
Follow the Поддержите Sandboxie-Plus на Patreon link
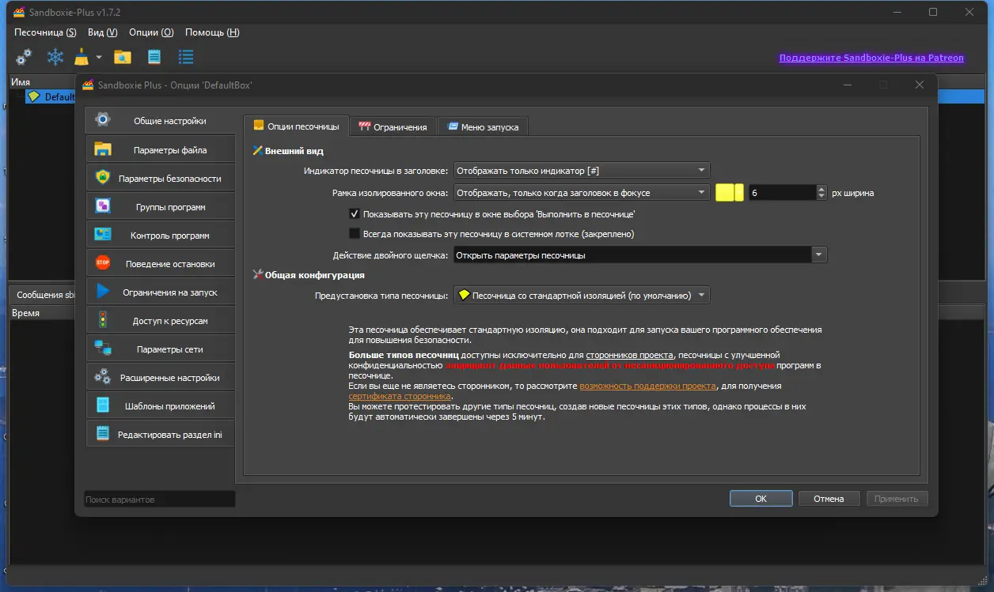pyautogui.click(x=871, y=58)
